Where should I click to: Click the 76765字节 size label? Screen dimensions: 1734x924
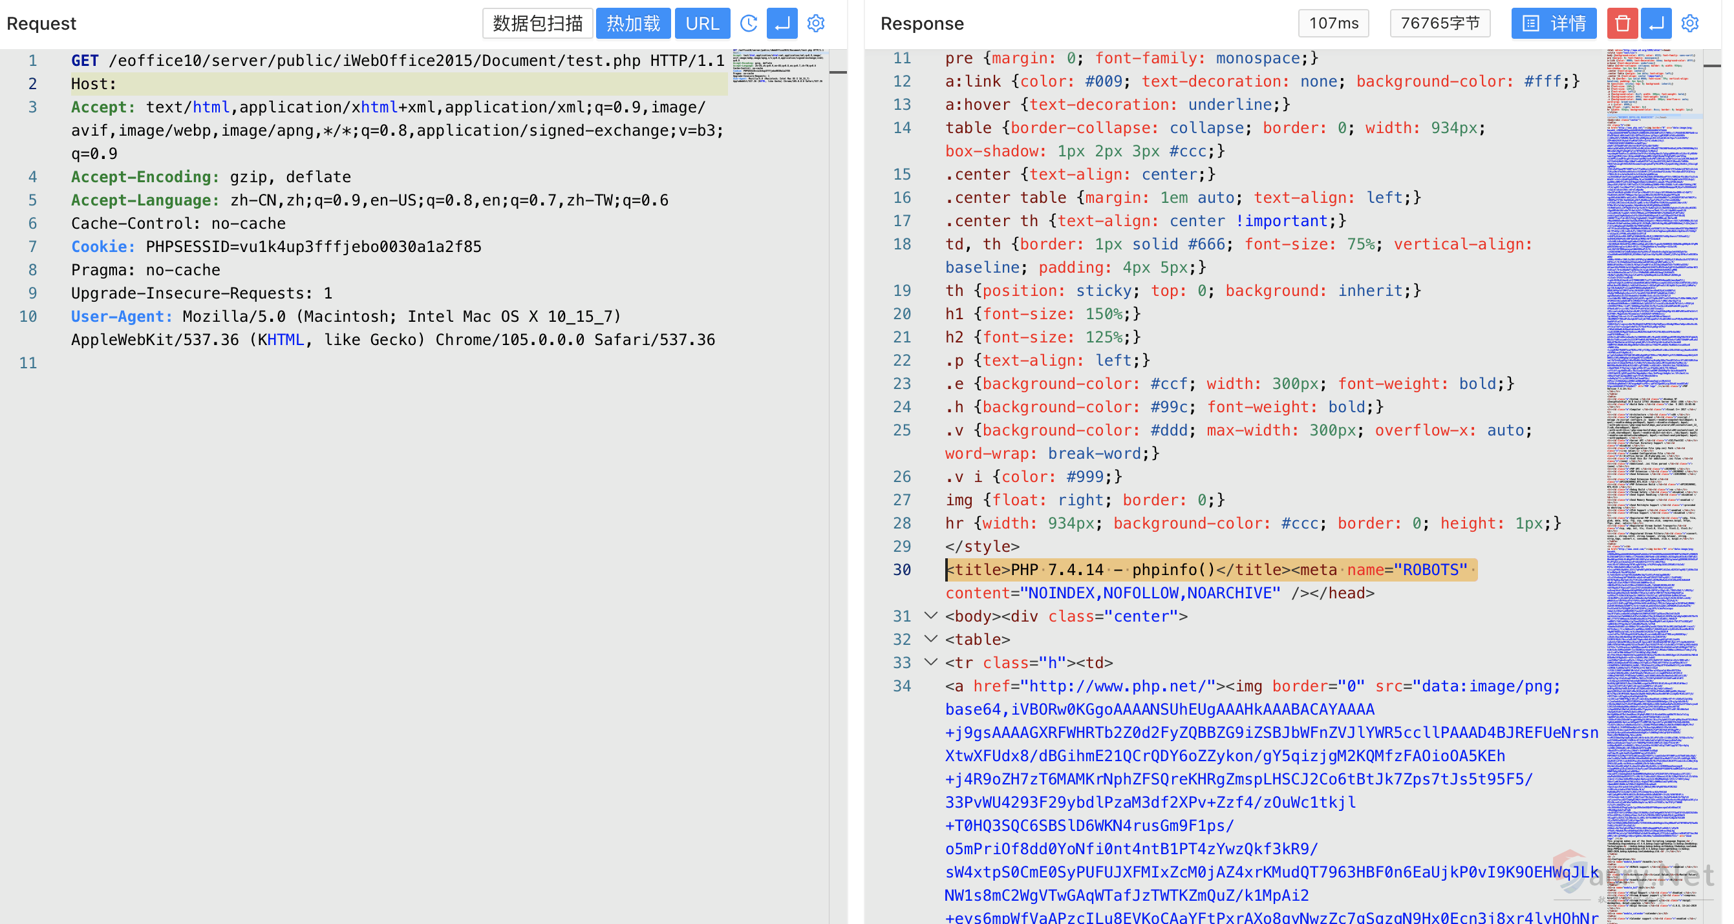[1440, 23]
